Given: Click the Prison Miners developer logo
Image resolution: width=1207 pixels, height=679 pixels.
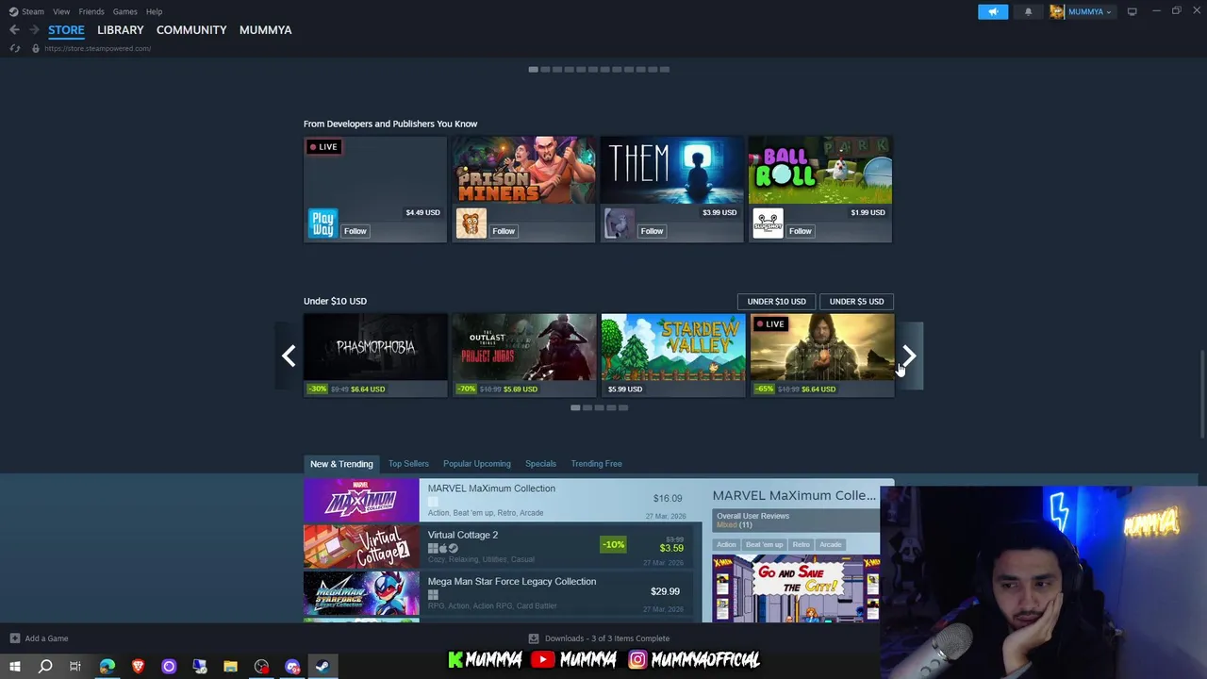Looking at the screenshot, I should point(471,224).
